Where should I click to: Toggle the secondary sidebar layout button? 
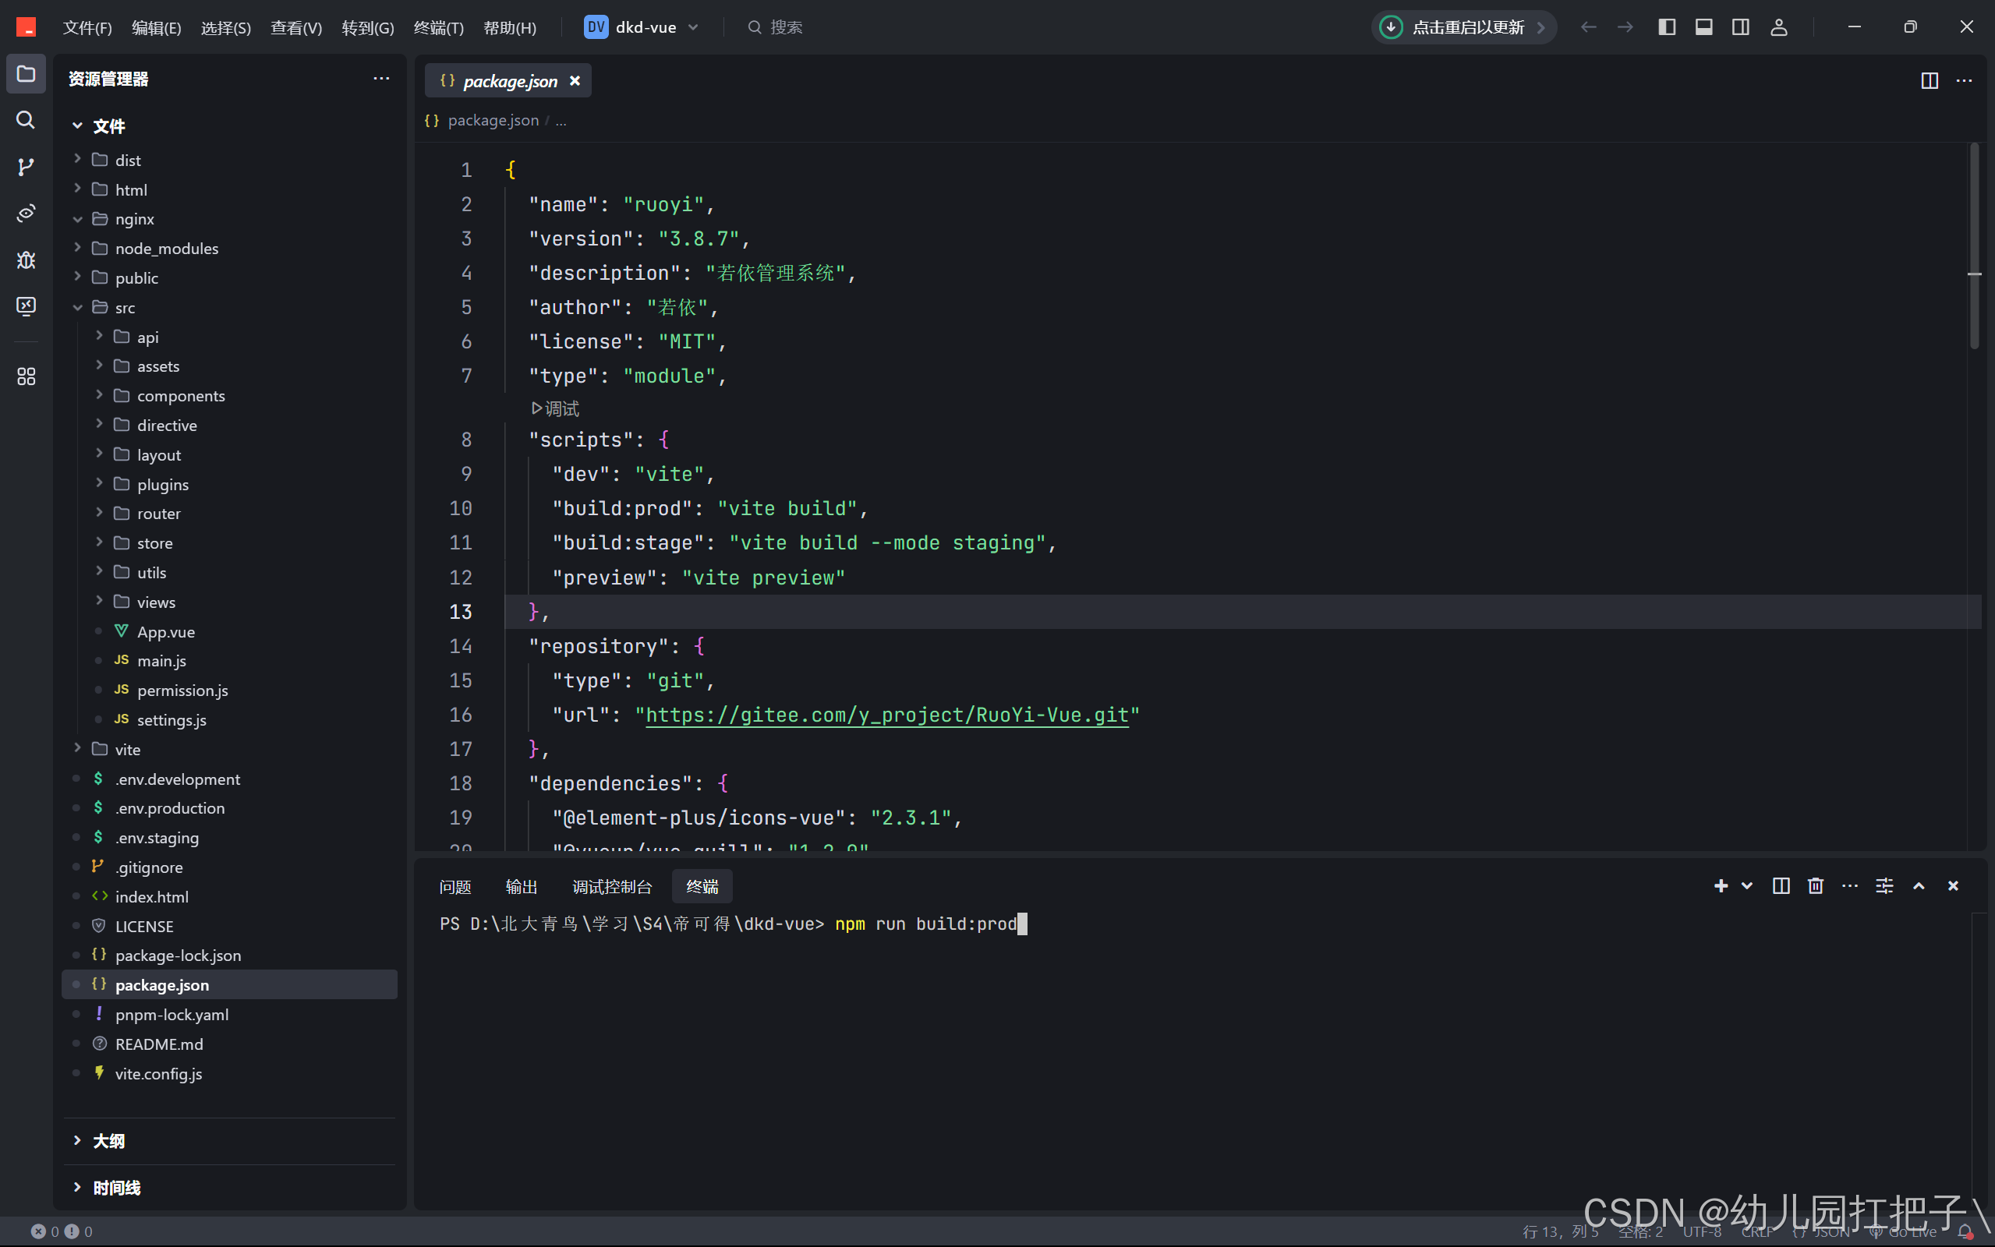pyautogui.click(x=1740, y=27)
